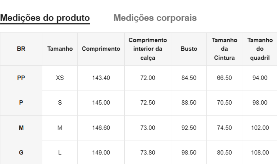Image resolution: width=277 pixels, height=164 pixels.
Task: Select the G size row label
Action: pyautogui.click(x=21, y=153)
